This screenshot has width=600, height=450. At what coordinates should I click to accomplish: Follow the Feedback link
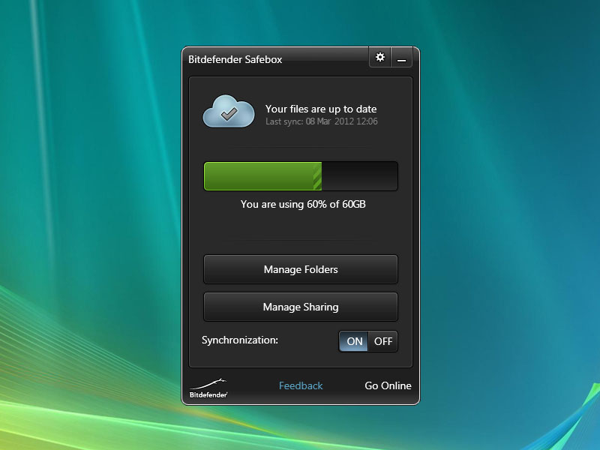coord(301,385)
